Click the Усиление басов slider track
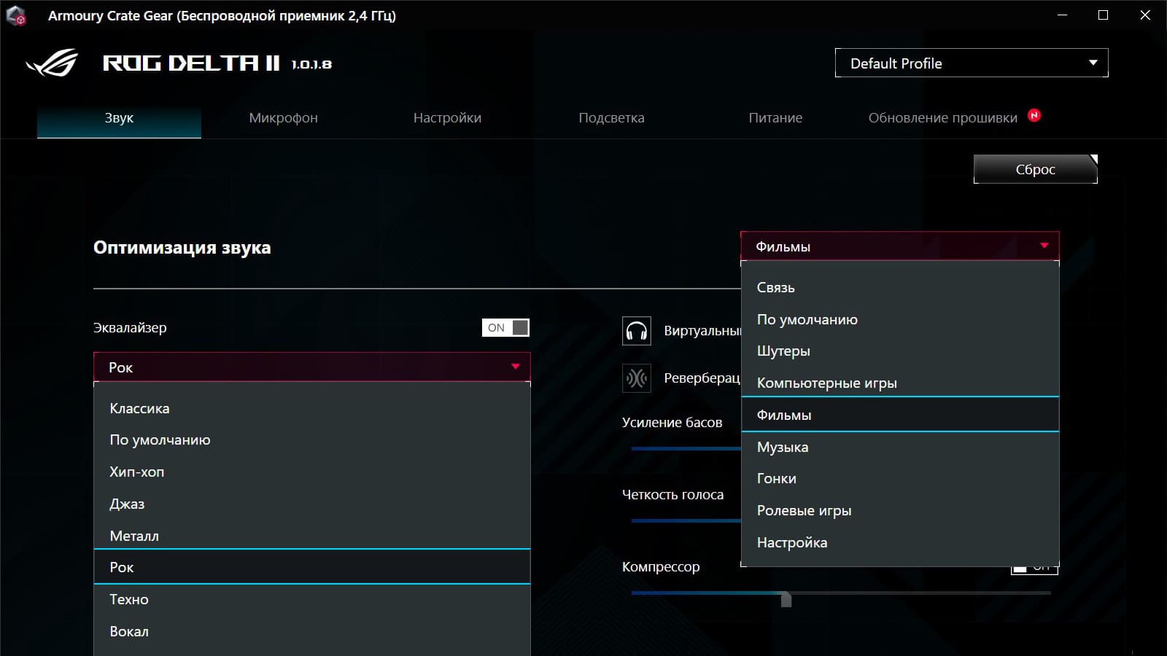1167x656 pixels. pyautogui.click(x=686, y=449)
